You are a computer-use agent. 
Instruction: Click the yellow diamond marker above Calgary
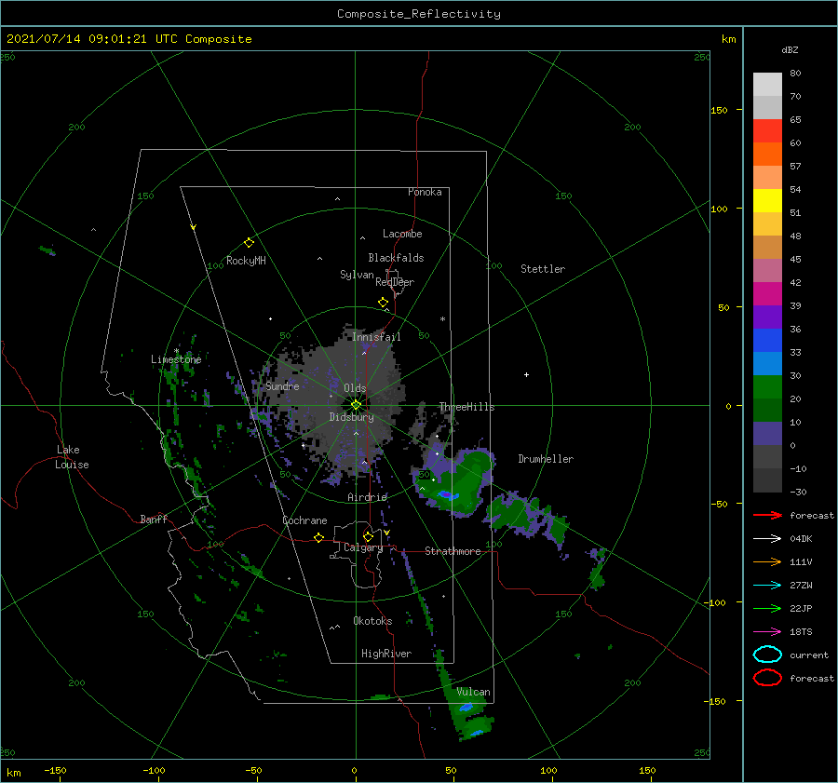coord(368,536)
